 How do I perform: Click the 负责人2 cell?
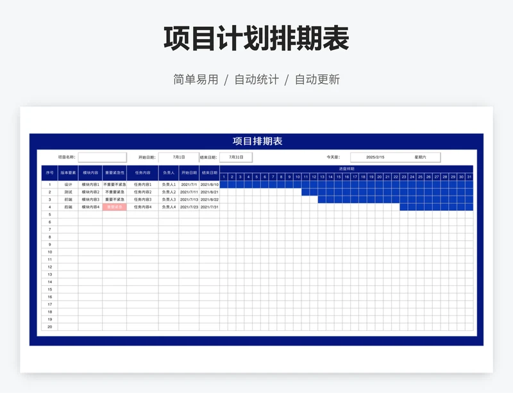[x=169, y=192]
